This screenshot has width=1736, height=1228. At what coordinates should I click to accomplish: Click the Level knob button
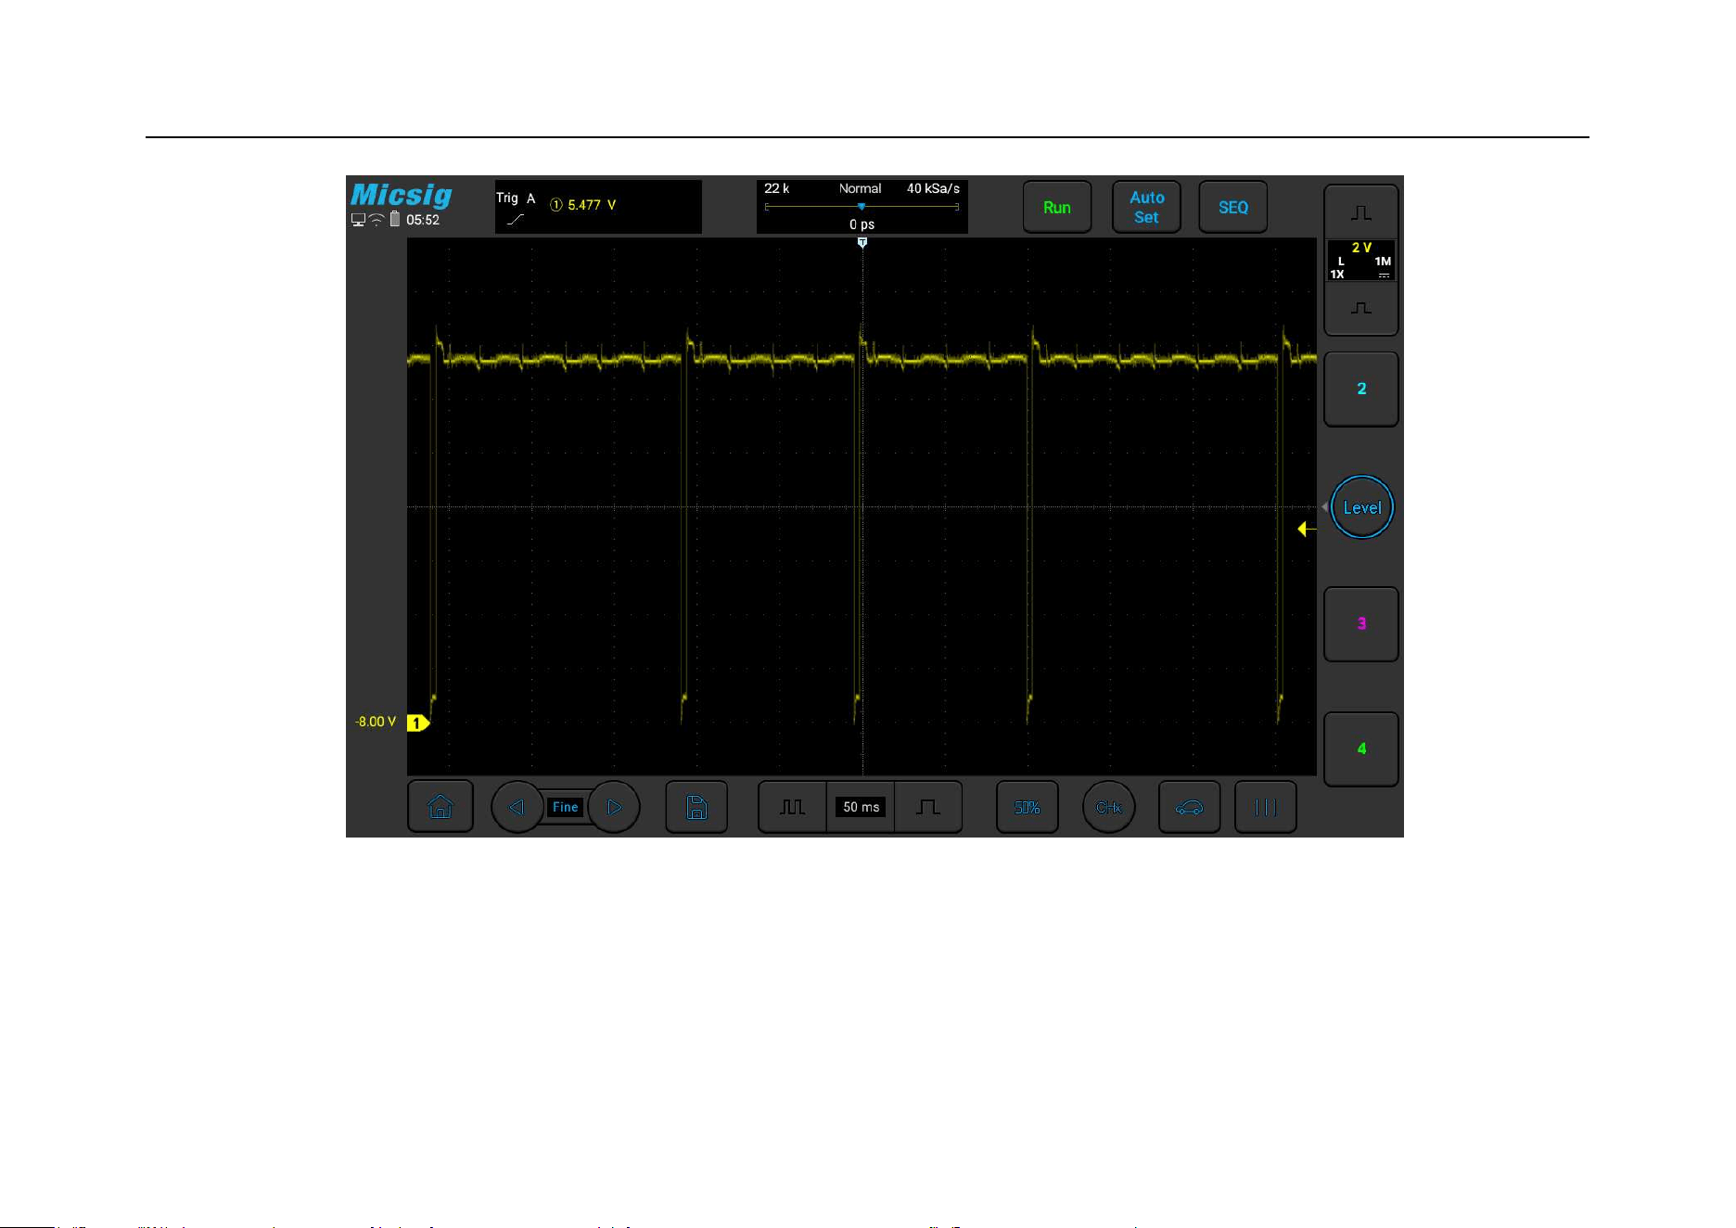[x=1362, y=507]
